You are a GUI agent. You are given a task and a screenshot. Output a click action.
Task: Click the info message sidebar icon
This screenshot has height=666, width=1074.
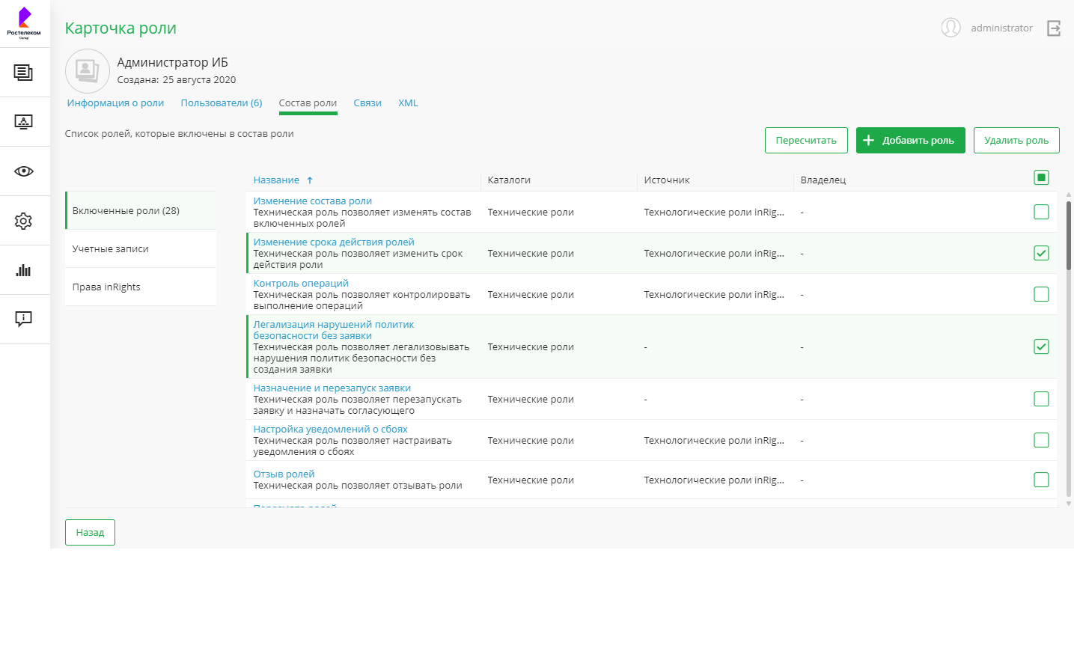24,320
